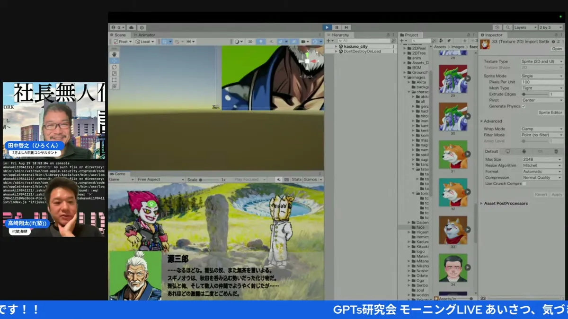The image size is (568, 319).
Task: Toggle Use Crunch Compression checkbox
Action: 524,183
